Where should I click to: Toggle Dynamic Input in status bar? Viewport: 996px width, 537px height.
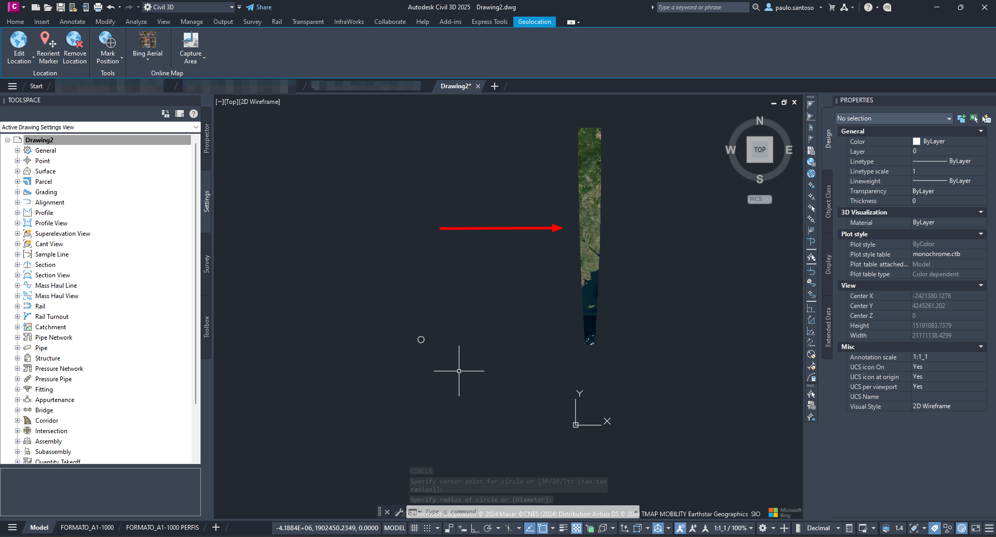click(462, 528)
